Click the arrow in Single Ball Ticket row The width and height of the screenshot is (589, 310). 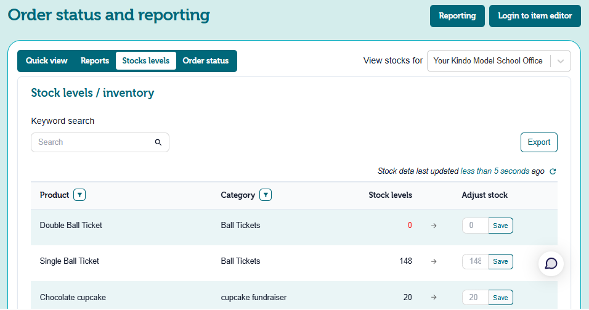(x=434, y=261)
